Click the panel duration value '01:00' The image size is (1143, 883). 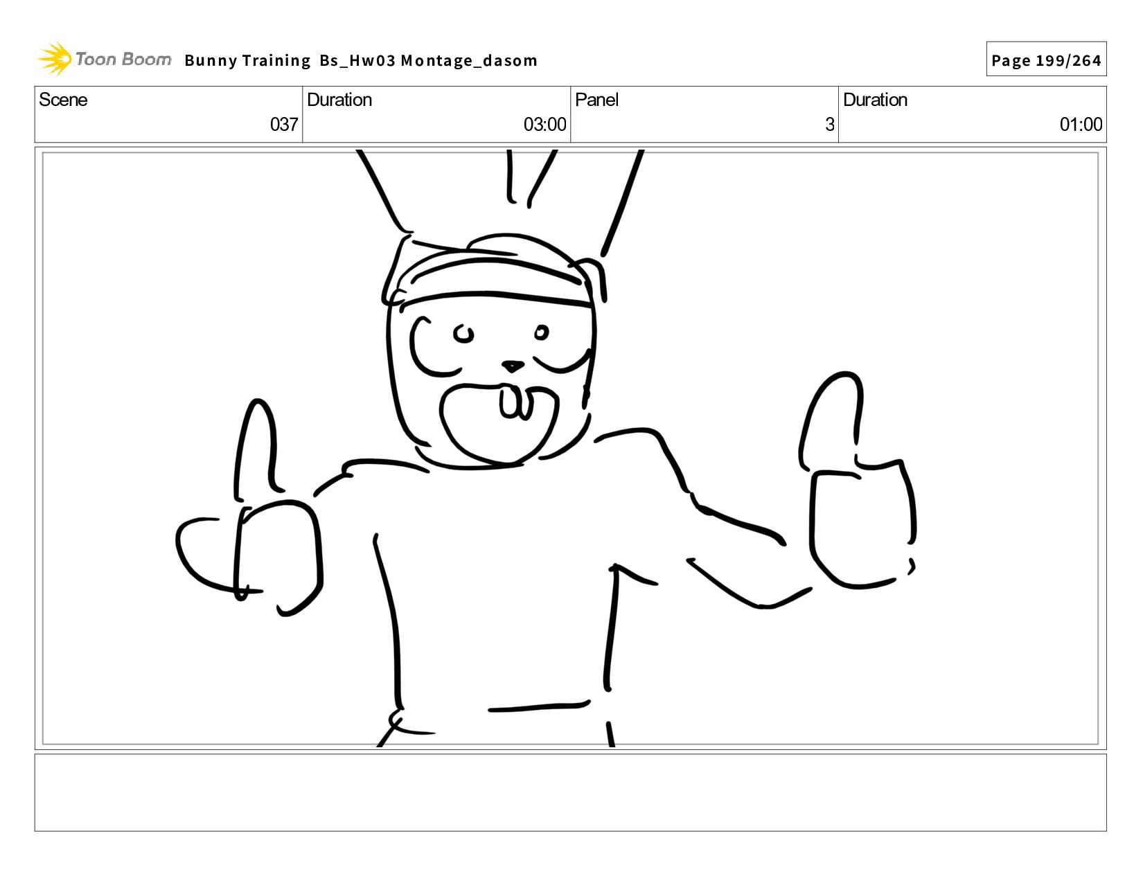pyautogui.click(x=1081, y=125)
